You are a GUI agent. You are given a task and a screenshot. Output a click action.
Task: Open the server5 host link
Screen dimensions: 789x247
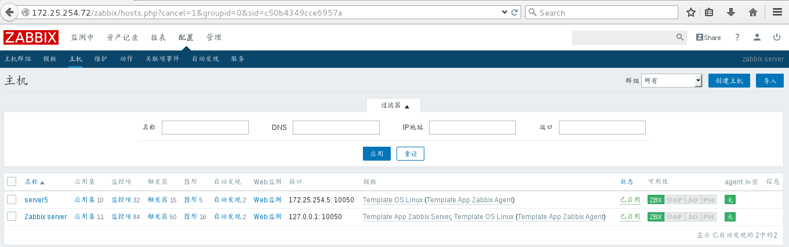36,199
